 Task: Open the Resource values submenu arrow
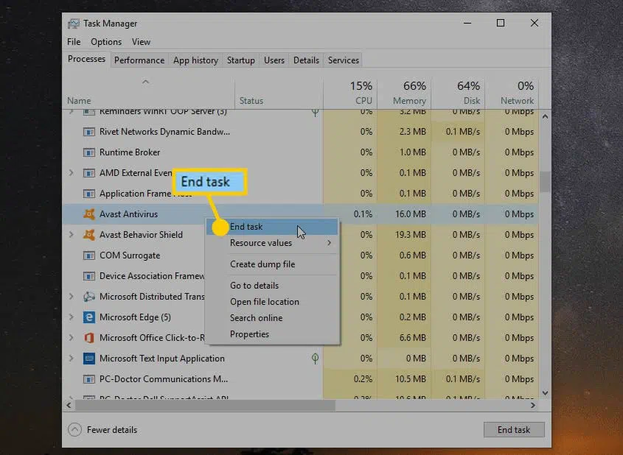tap(330, 243)
